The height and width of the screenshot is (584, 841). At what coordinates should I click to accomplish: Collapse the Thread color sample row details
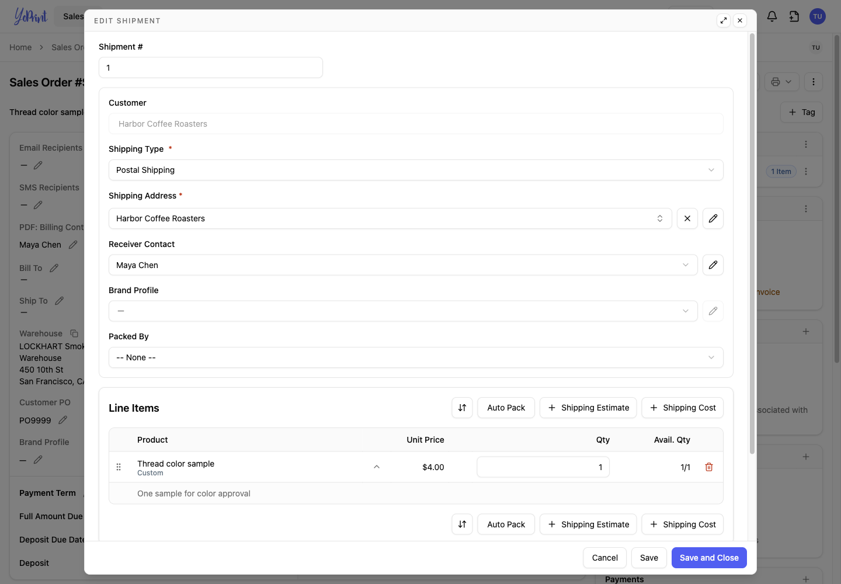[377, 467]
